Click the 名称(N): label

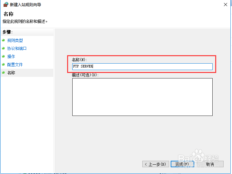tap(79, 60)
